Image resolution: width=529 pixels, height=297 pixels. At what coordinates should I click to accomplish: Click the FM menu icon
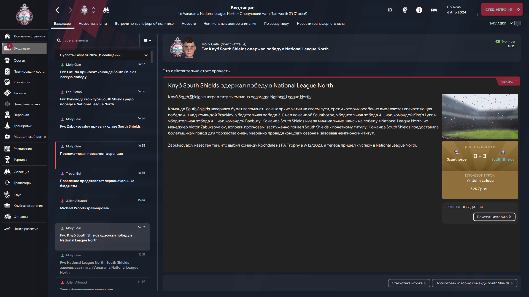[434, 10]
